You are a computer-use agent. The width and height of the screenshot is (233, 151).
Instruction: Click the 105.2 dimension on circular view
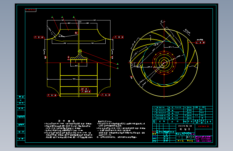click(150, 67)
